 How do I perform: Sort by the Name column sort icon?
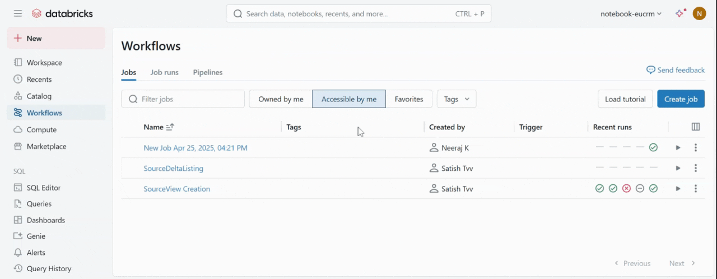[x=170, y=127]
